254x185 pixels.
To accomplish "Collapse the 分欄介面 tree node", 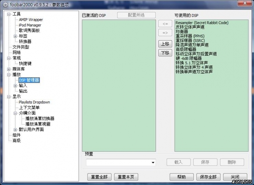I will coord(15,113).
